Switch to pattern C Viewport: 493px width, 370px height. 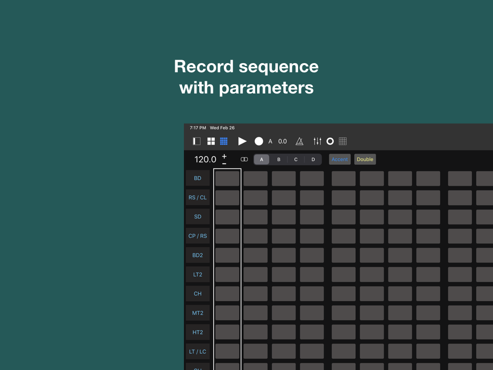296,159
